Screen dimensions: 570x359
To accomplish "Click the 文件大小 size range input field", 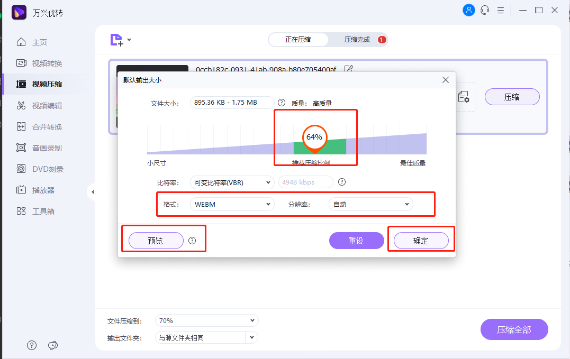I will pos(232,103).
